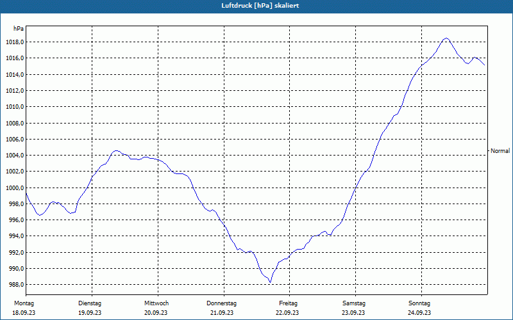513x320 pixels.
Task: Click the 996,0 axis value
Action: click(x=16, y=220)
